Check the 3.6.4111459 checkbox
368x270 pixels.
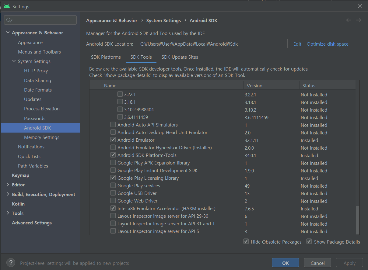(x=120, y=117)
